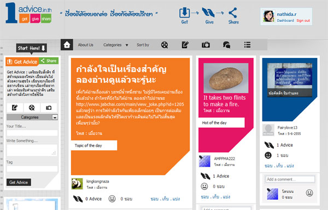Open AMPPMA222 user avatar

pyautogui.click(x=204, y=161)
